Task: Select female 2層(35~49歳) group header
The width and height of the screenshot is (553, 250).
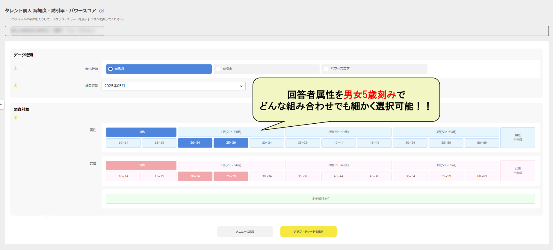Action: click(x=338, y=165)
